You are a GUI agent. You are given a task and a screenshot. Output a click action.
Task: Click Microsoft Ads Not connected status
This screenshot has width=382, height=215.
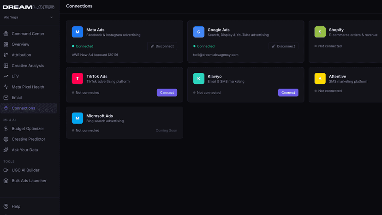85,131
